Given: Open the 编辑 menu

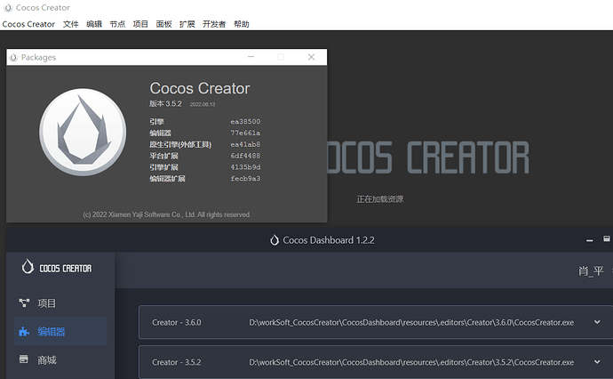Looking at the screenshot, I should [94, 24].
